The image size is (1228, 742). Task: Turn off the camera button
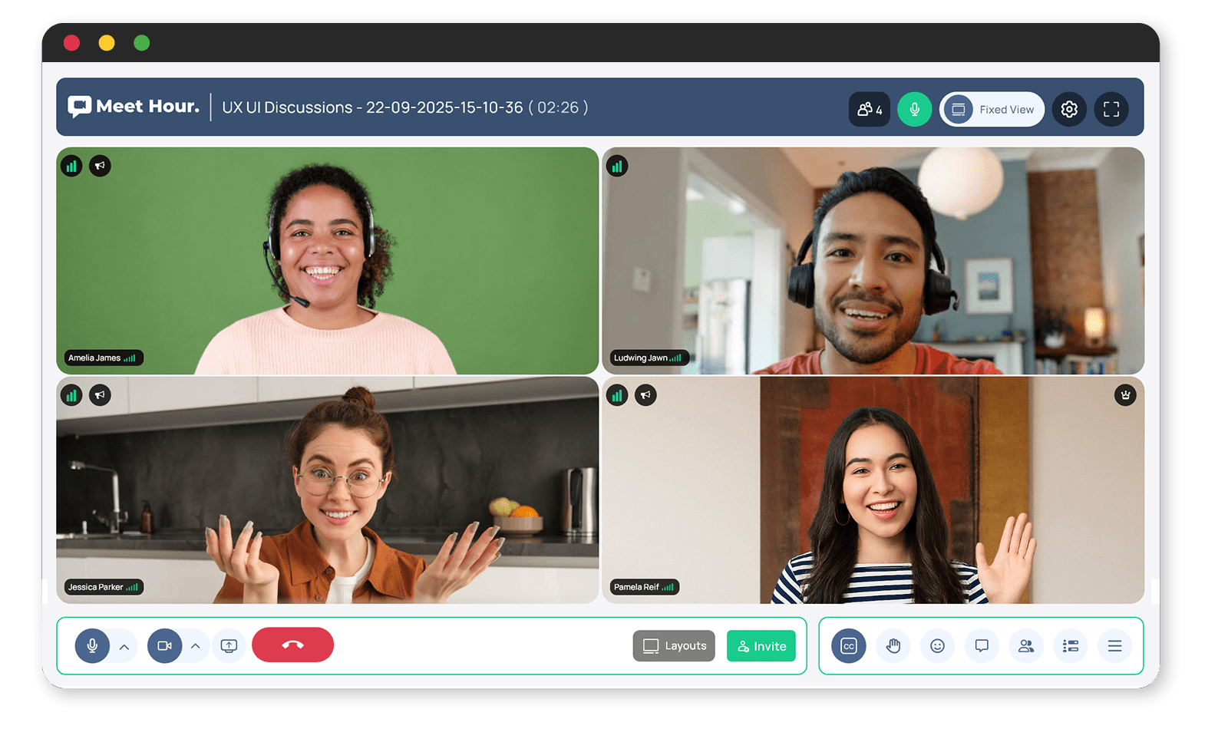pos(164,646)
